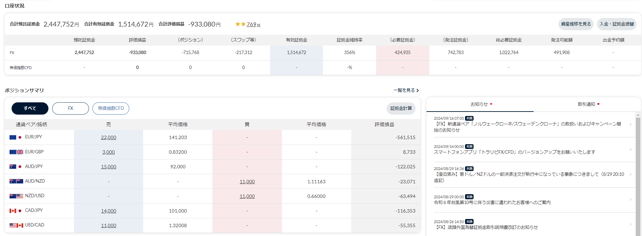Click the USD/CAD flag pair icon
The image size is (642, 236).
(16, 225)
